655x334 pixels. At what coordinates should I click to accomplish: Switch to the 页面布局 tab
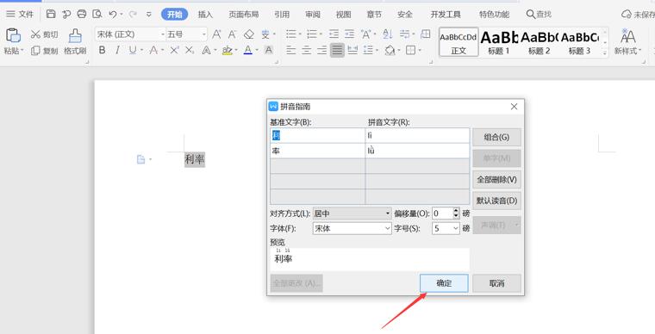tap(244, 14)
